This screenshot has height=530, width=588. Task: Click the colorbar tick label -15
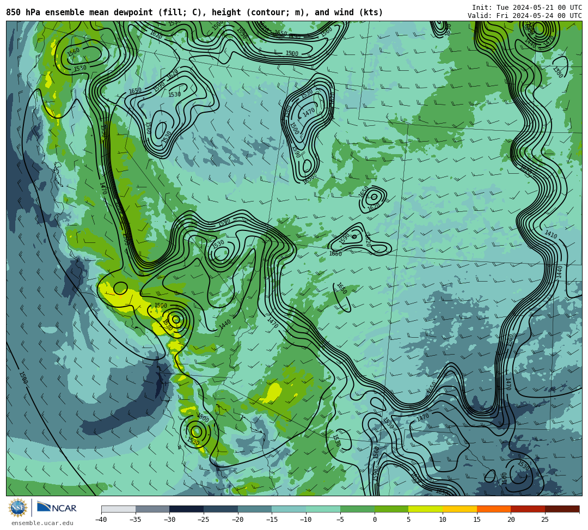272,520
